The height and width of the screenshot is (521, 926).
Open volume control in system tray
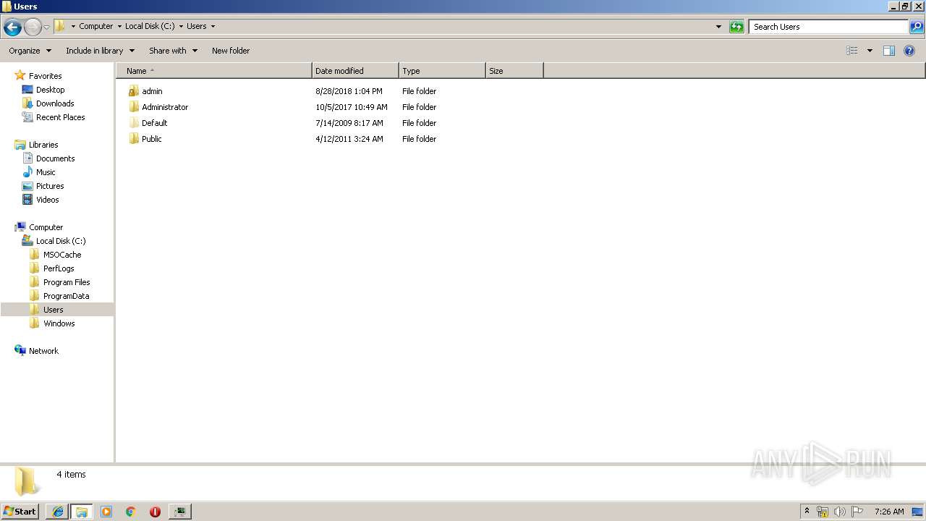tap(840, 512)
